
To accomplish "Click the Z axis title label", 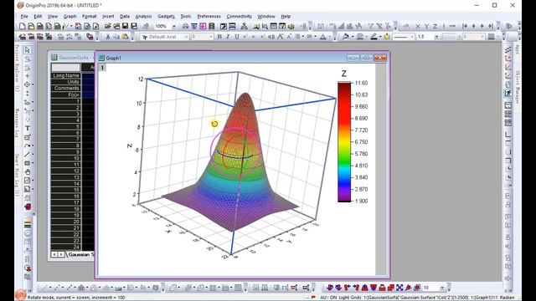I will click(130, 145).
